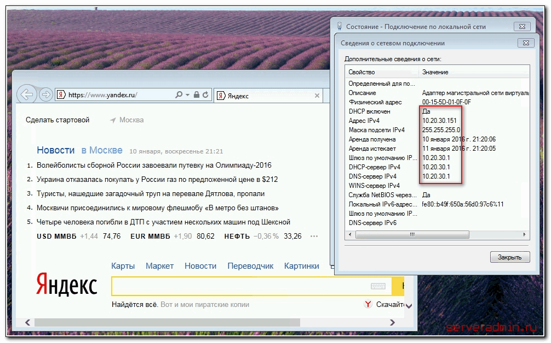Open Карты service link
Screen dimensions: 551x343
(x=123, y=266)
